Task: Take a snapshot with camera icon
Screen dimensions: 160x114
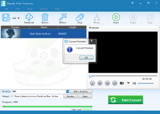Action: [122, 83]
